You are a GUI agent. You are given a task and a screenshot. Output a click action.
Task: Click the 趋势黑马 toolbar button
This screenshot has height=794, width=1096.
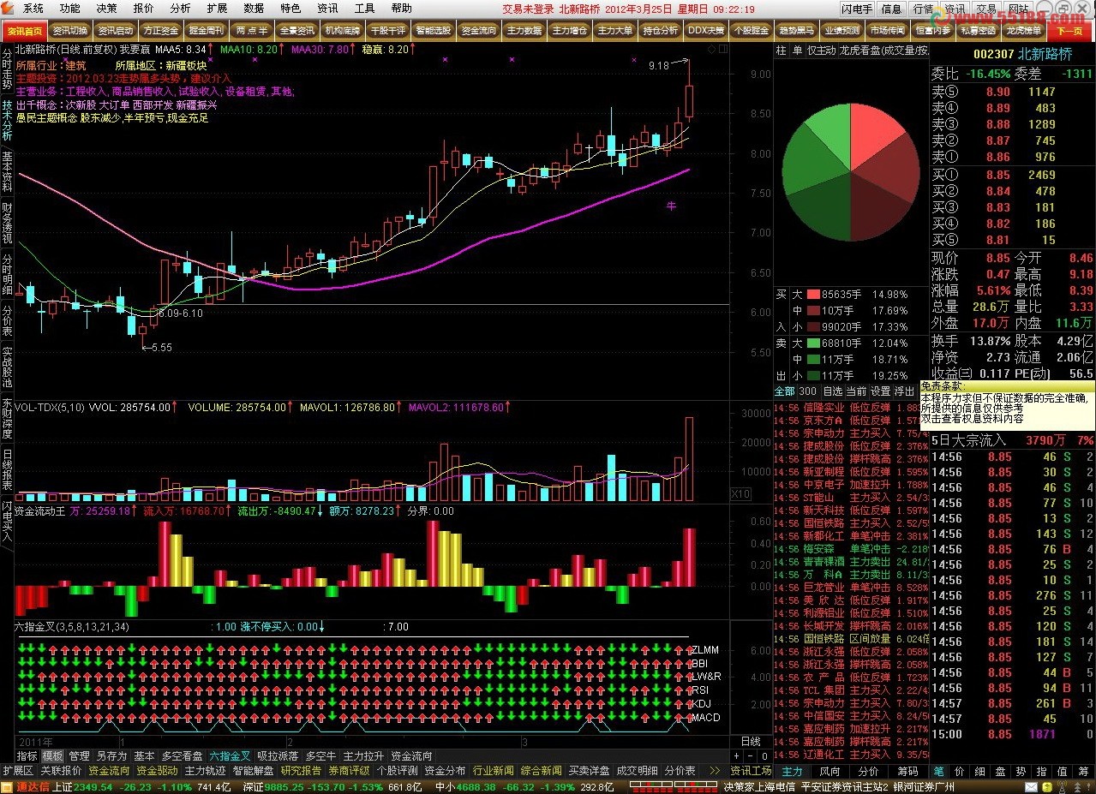[796, 31]
